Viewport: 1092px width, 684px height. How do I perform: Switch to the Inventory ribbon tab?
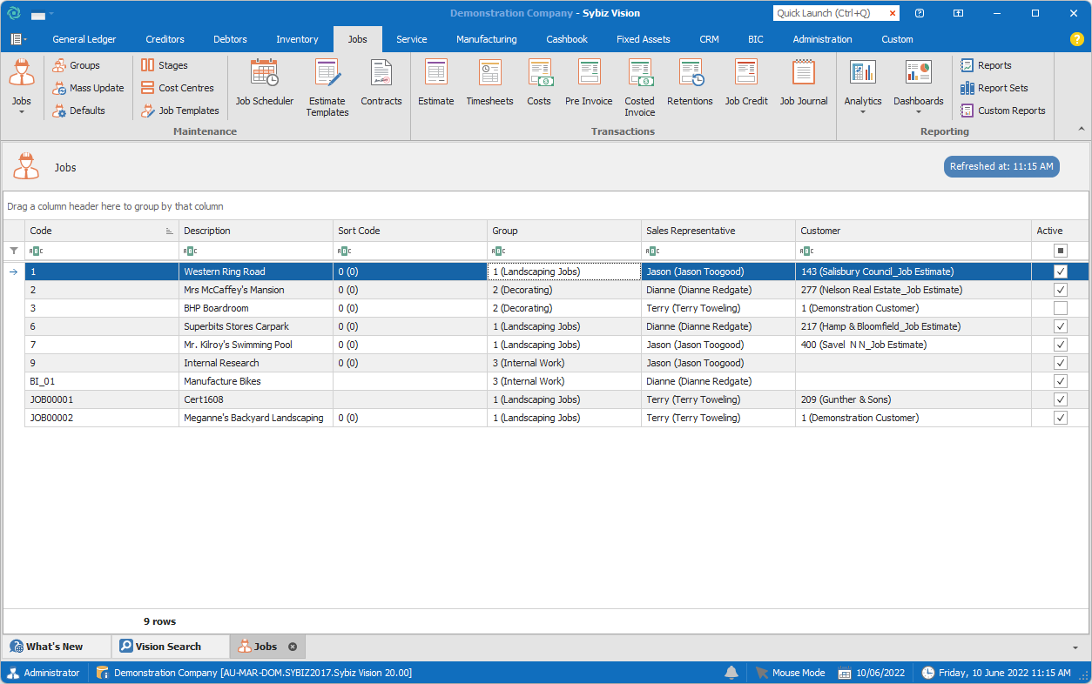(297, 39)
